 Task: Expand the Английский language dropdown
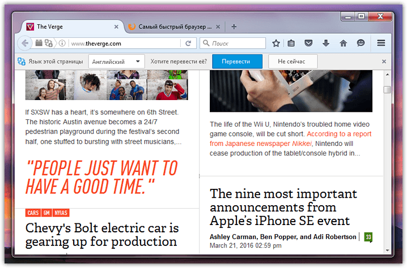tap(116, 61)
